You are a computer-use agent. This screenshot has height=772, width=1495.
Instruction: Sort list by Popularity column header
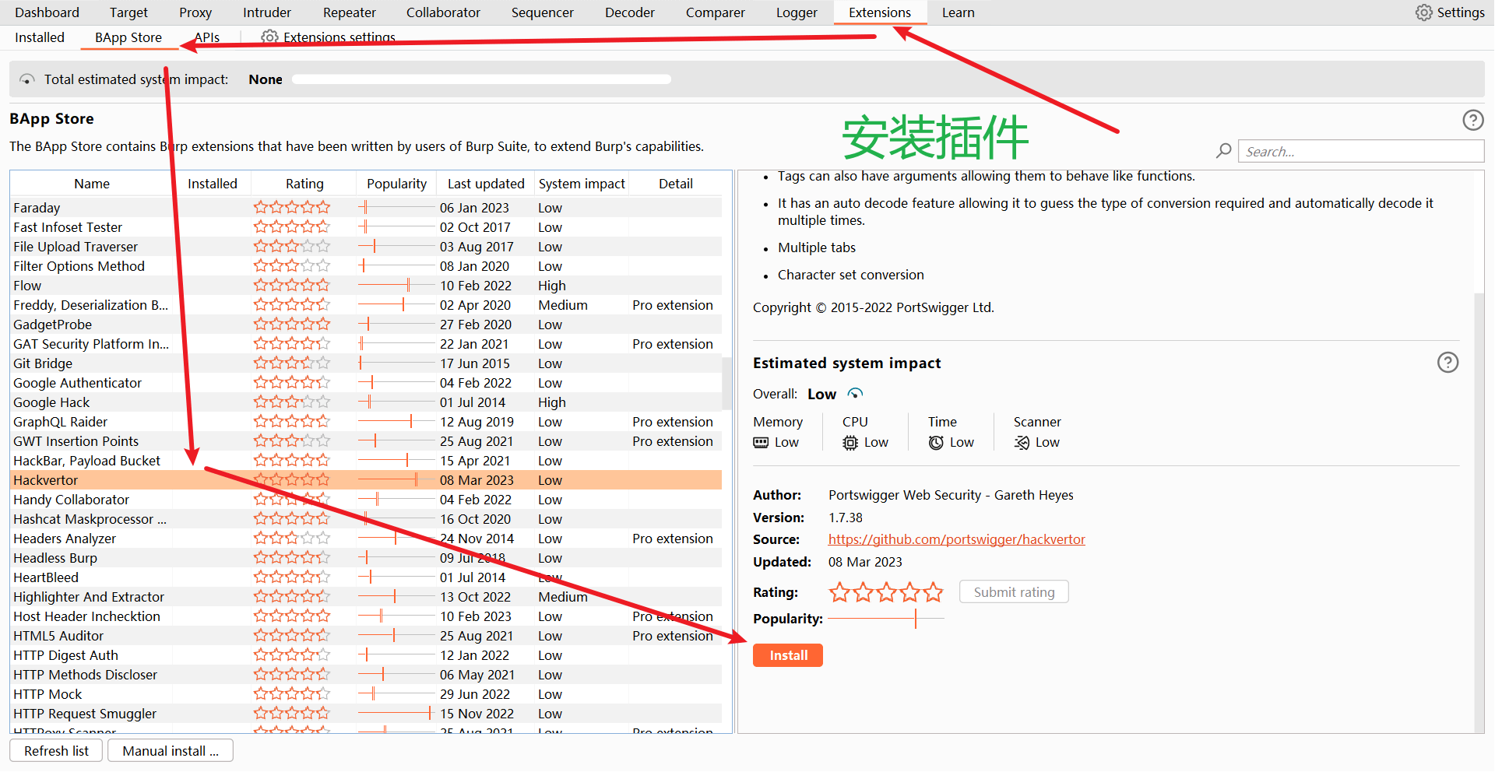tap(396, 184)
